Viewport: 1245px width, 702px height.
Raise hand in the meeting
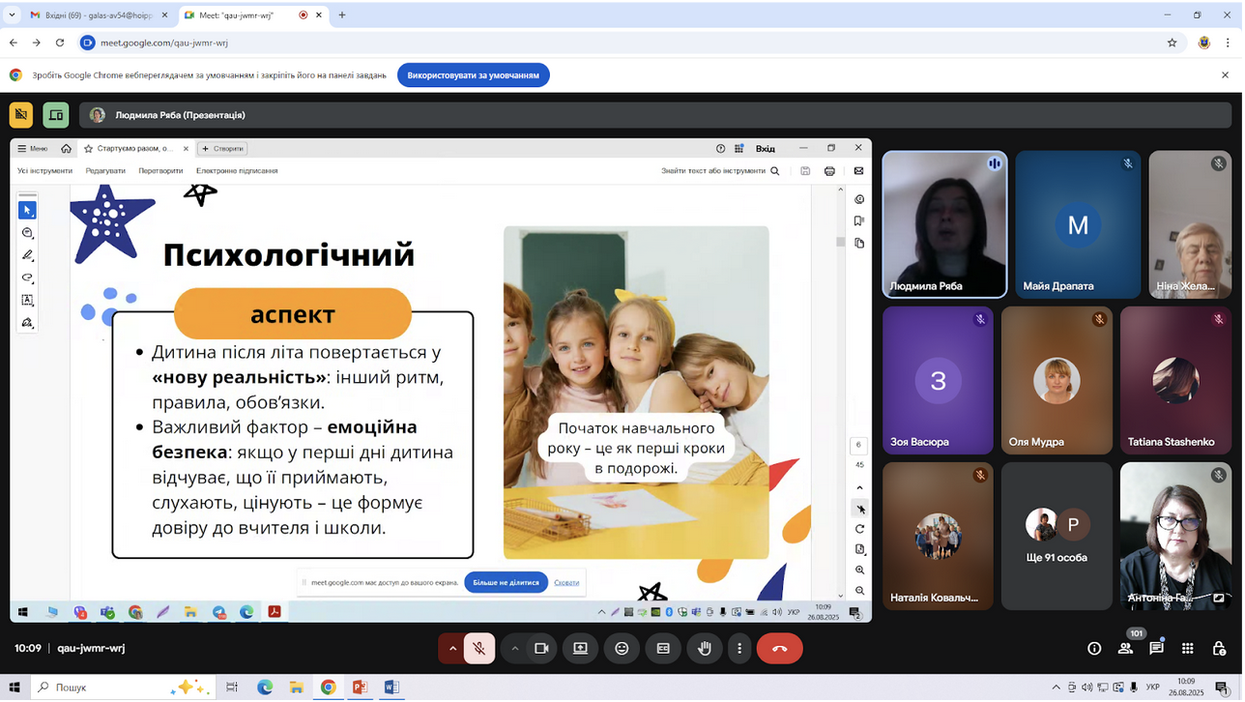[x=706, y=650]
